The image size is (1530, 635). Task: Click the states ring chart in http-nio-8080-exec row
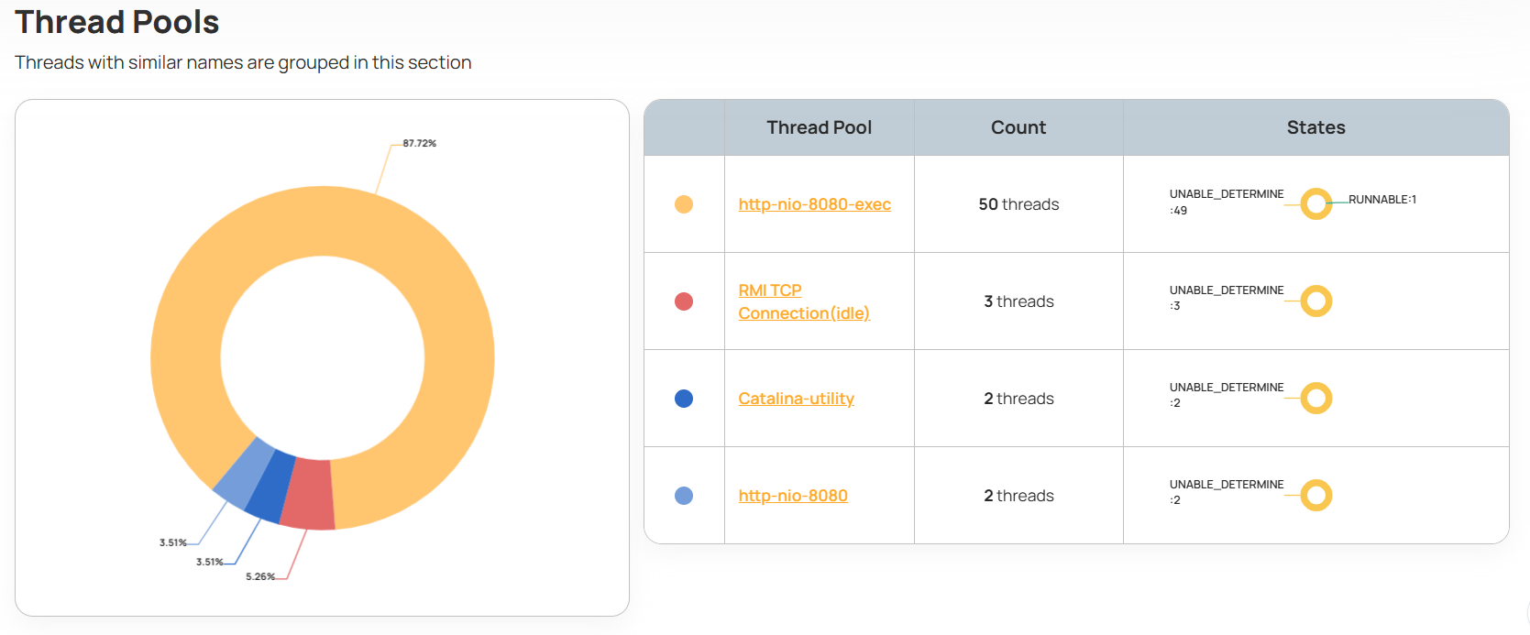(1316, 203)
